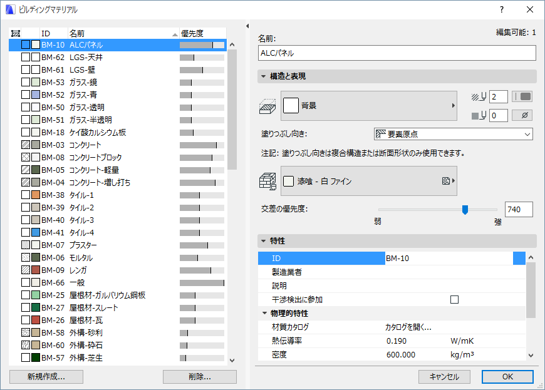Click the fill icon of コンクリート-軽量 row
The image size is (545, 390).
(x=26, y=170)
